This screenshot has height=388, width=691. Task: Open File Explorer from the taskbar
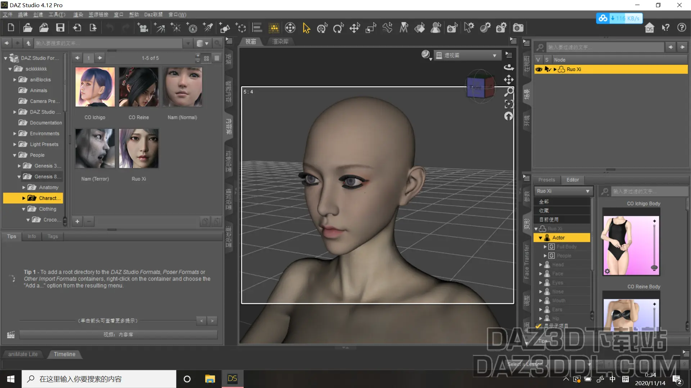210,379
